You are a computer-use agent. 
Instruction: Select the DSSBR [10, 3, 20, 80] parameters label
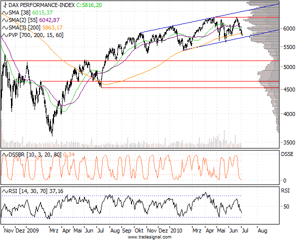coord(34,154)
